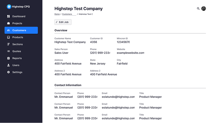218x123 pixels.
Task: Click the Highstep CPQ logo icon
Action: pos(9,7)
